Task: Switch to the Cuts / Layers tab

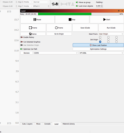Action: point(27,124)
